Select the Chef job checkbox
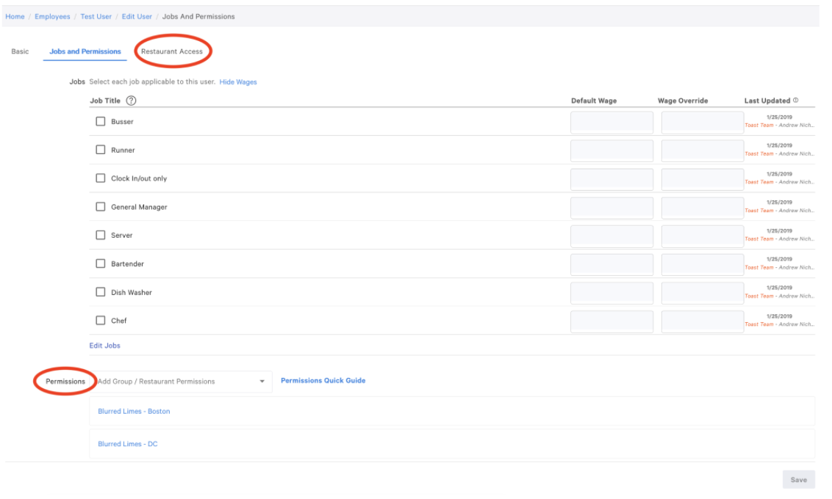This screenshot has height=499, width=832. pyautogui.click(x=101, y=321)
